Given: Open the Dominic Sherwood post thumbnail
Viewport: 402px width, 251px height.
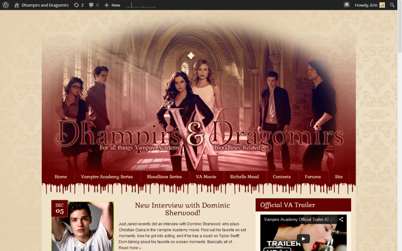Looking at the screenshot, I should [82, 226].
